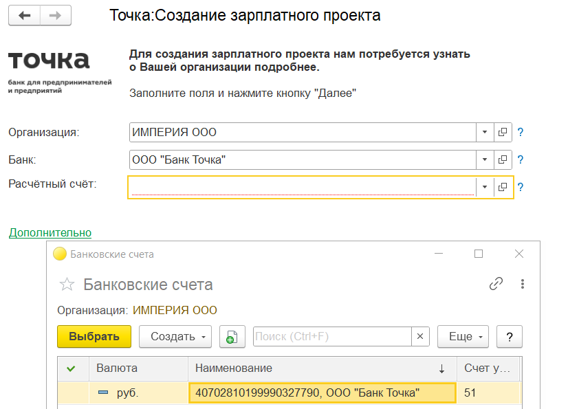This screenshot has width=579, height=409.
Task: Expand the Расчётный счёт dropdown list
Action: point(484,187)
